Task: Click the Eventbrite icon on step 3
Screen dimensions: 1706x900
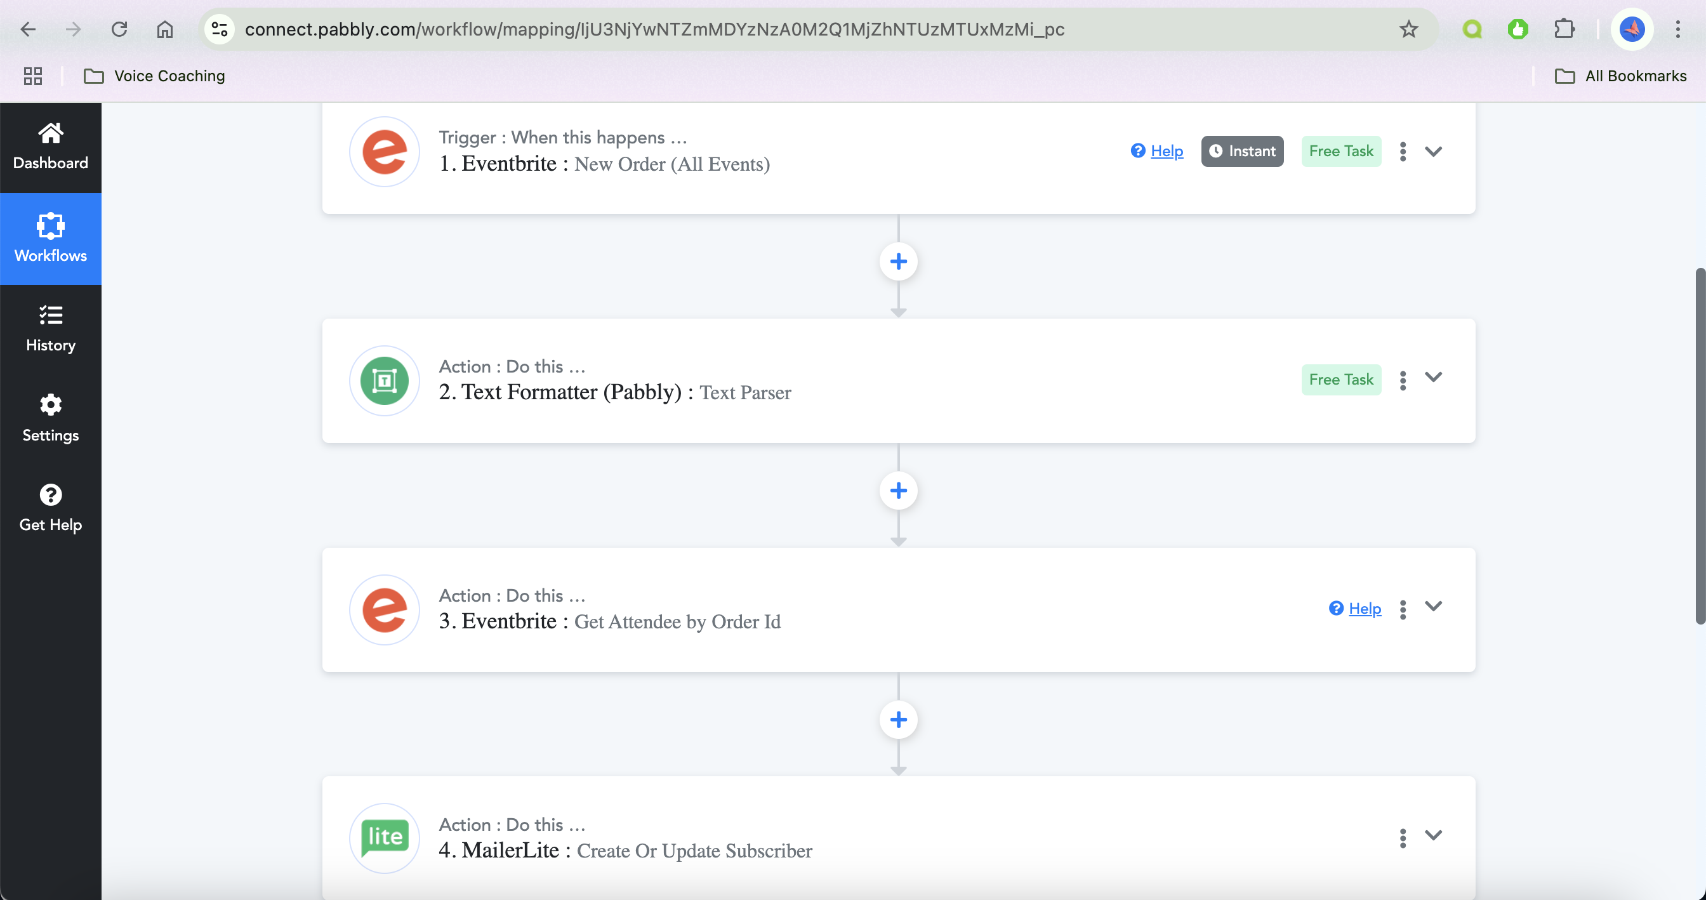Action: pyautogui.click(x=384, y=610)
